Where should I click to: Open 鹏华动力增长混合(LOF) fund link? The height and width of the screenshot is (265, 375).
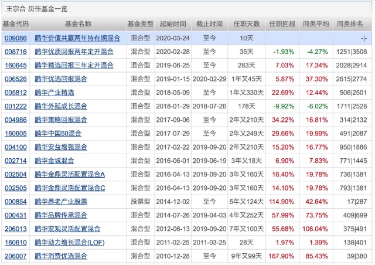coord(68,243)
